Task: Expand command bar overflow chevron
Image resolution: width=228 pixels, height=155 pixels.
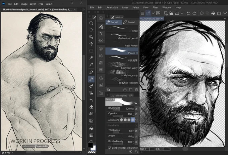Action: pos(225,13)
